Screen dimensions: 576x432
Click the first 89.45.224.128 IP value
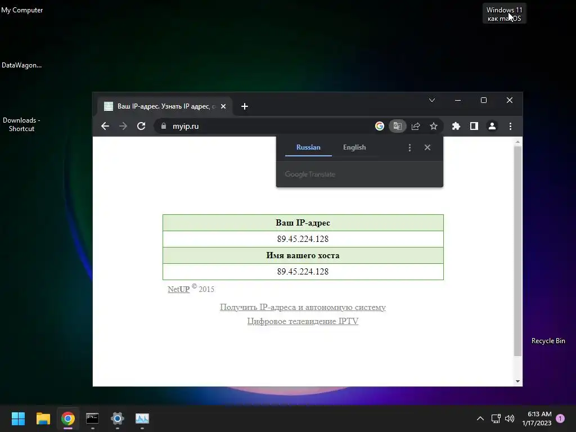click(303, 238)
